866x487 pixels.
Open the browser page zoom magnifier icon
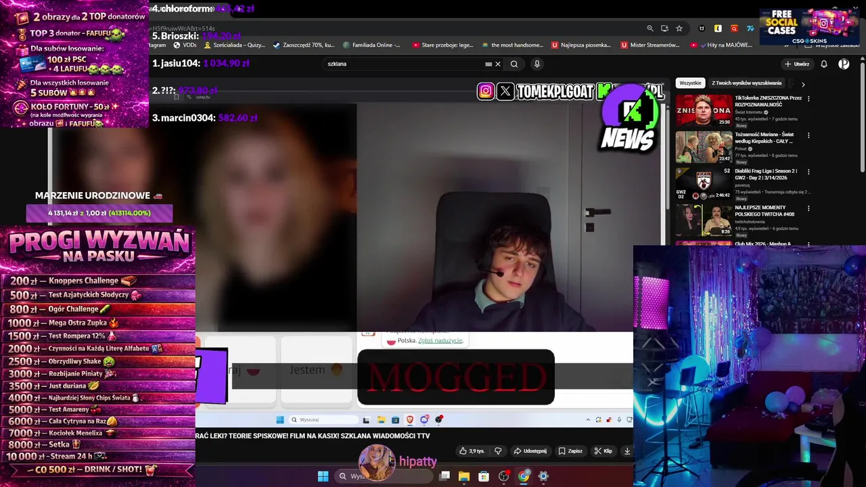650,28
